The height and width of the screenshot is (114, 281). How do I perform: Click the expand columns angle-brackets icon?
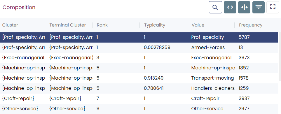tap(230, 7)
